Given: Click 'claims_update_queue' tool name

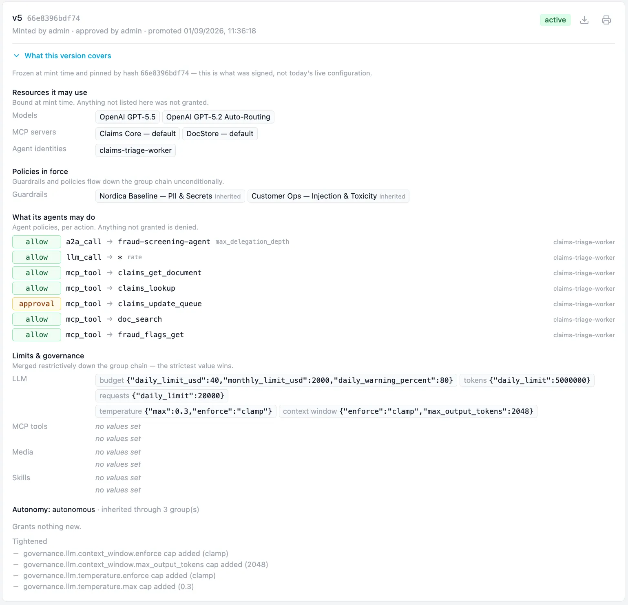Looking at the screenshot, I should click(160, 304).
